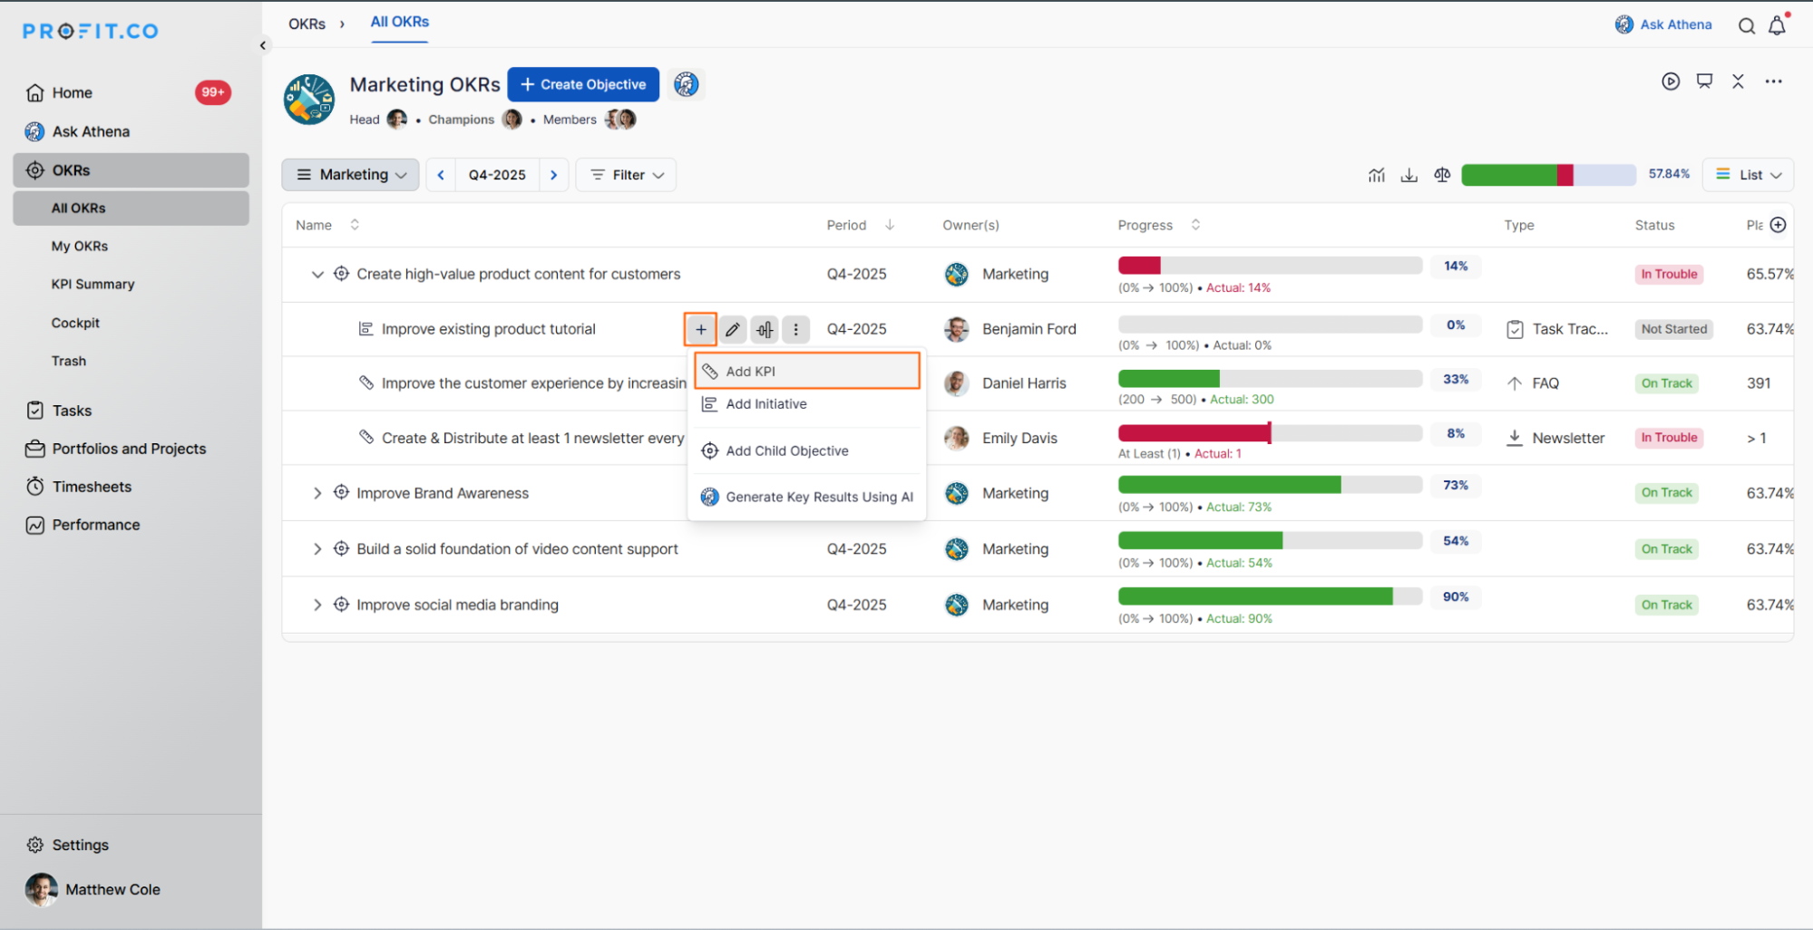Expand Improve social media branding objective
This screenshot has width=1813, height=930.
317,605
